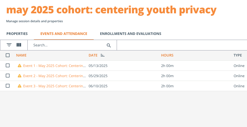
Task: Open the column chooser icon
Action: tap(19, 45)
